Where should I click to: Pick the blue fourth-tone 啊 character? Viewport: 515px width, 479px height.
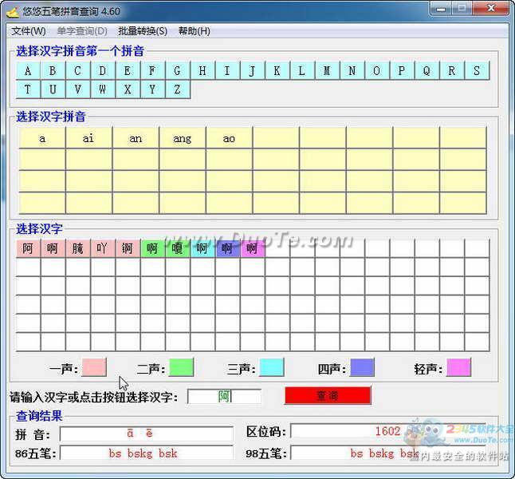pyautogui.click(x=228, y=248)
